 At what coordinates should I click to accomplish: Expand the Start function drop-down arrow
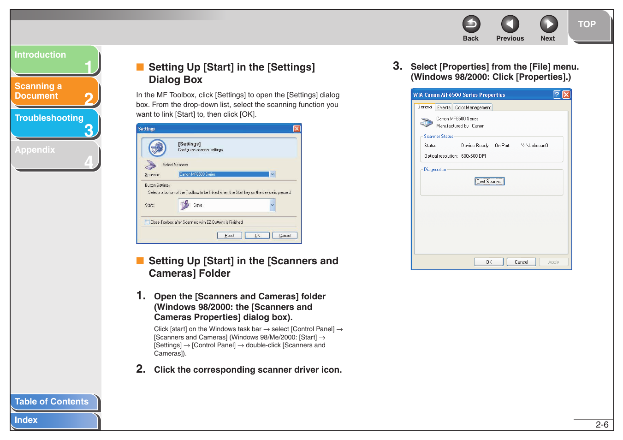point(272,205)
